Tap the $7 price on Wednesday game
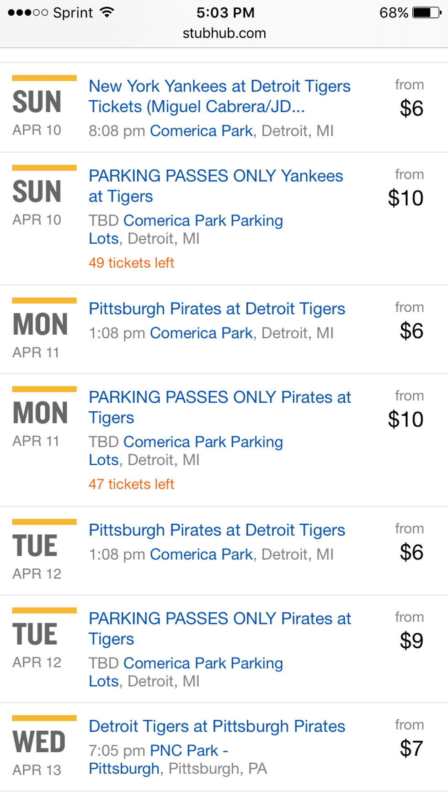The width and height of the screenshot is (448, 798). click(411, 749)
